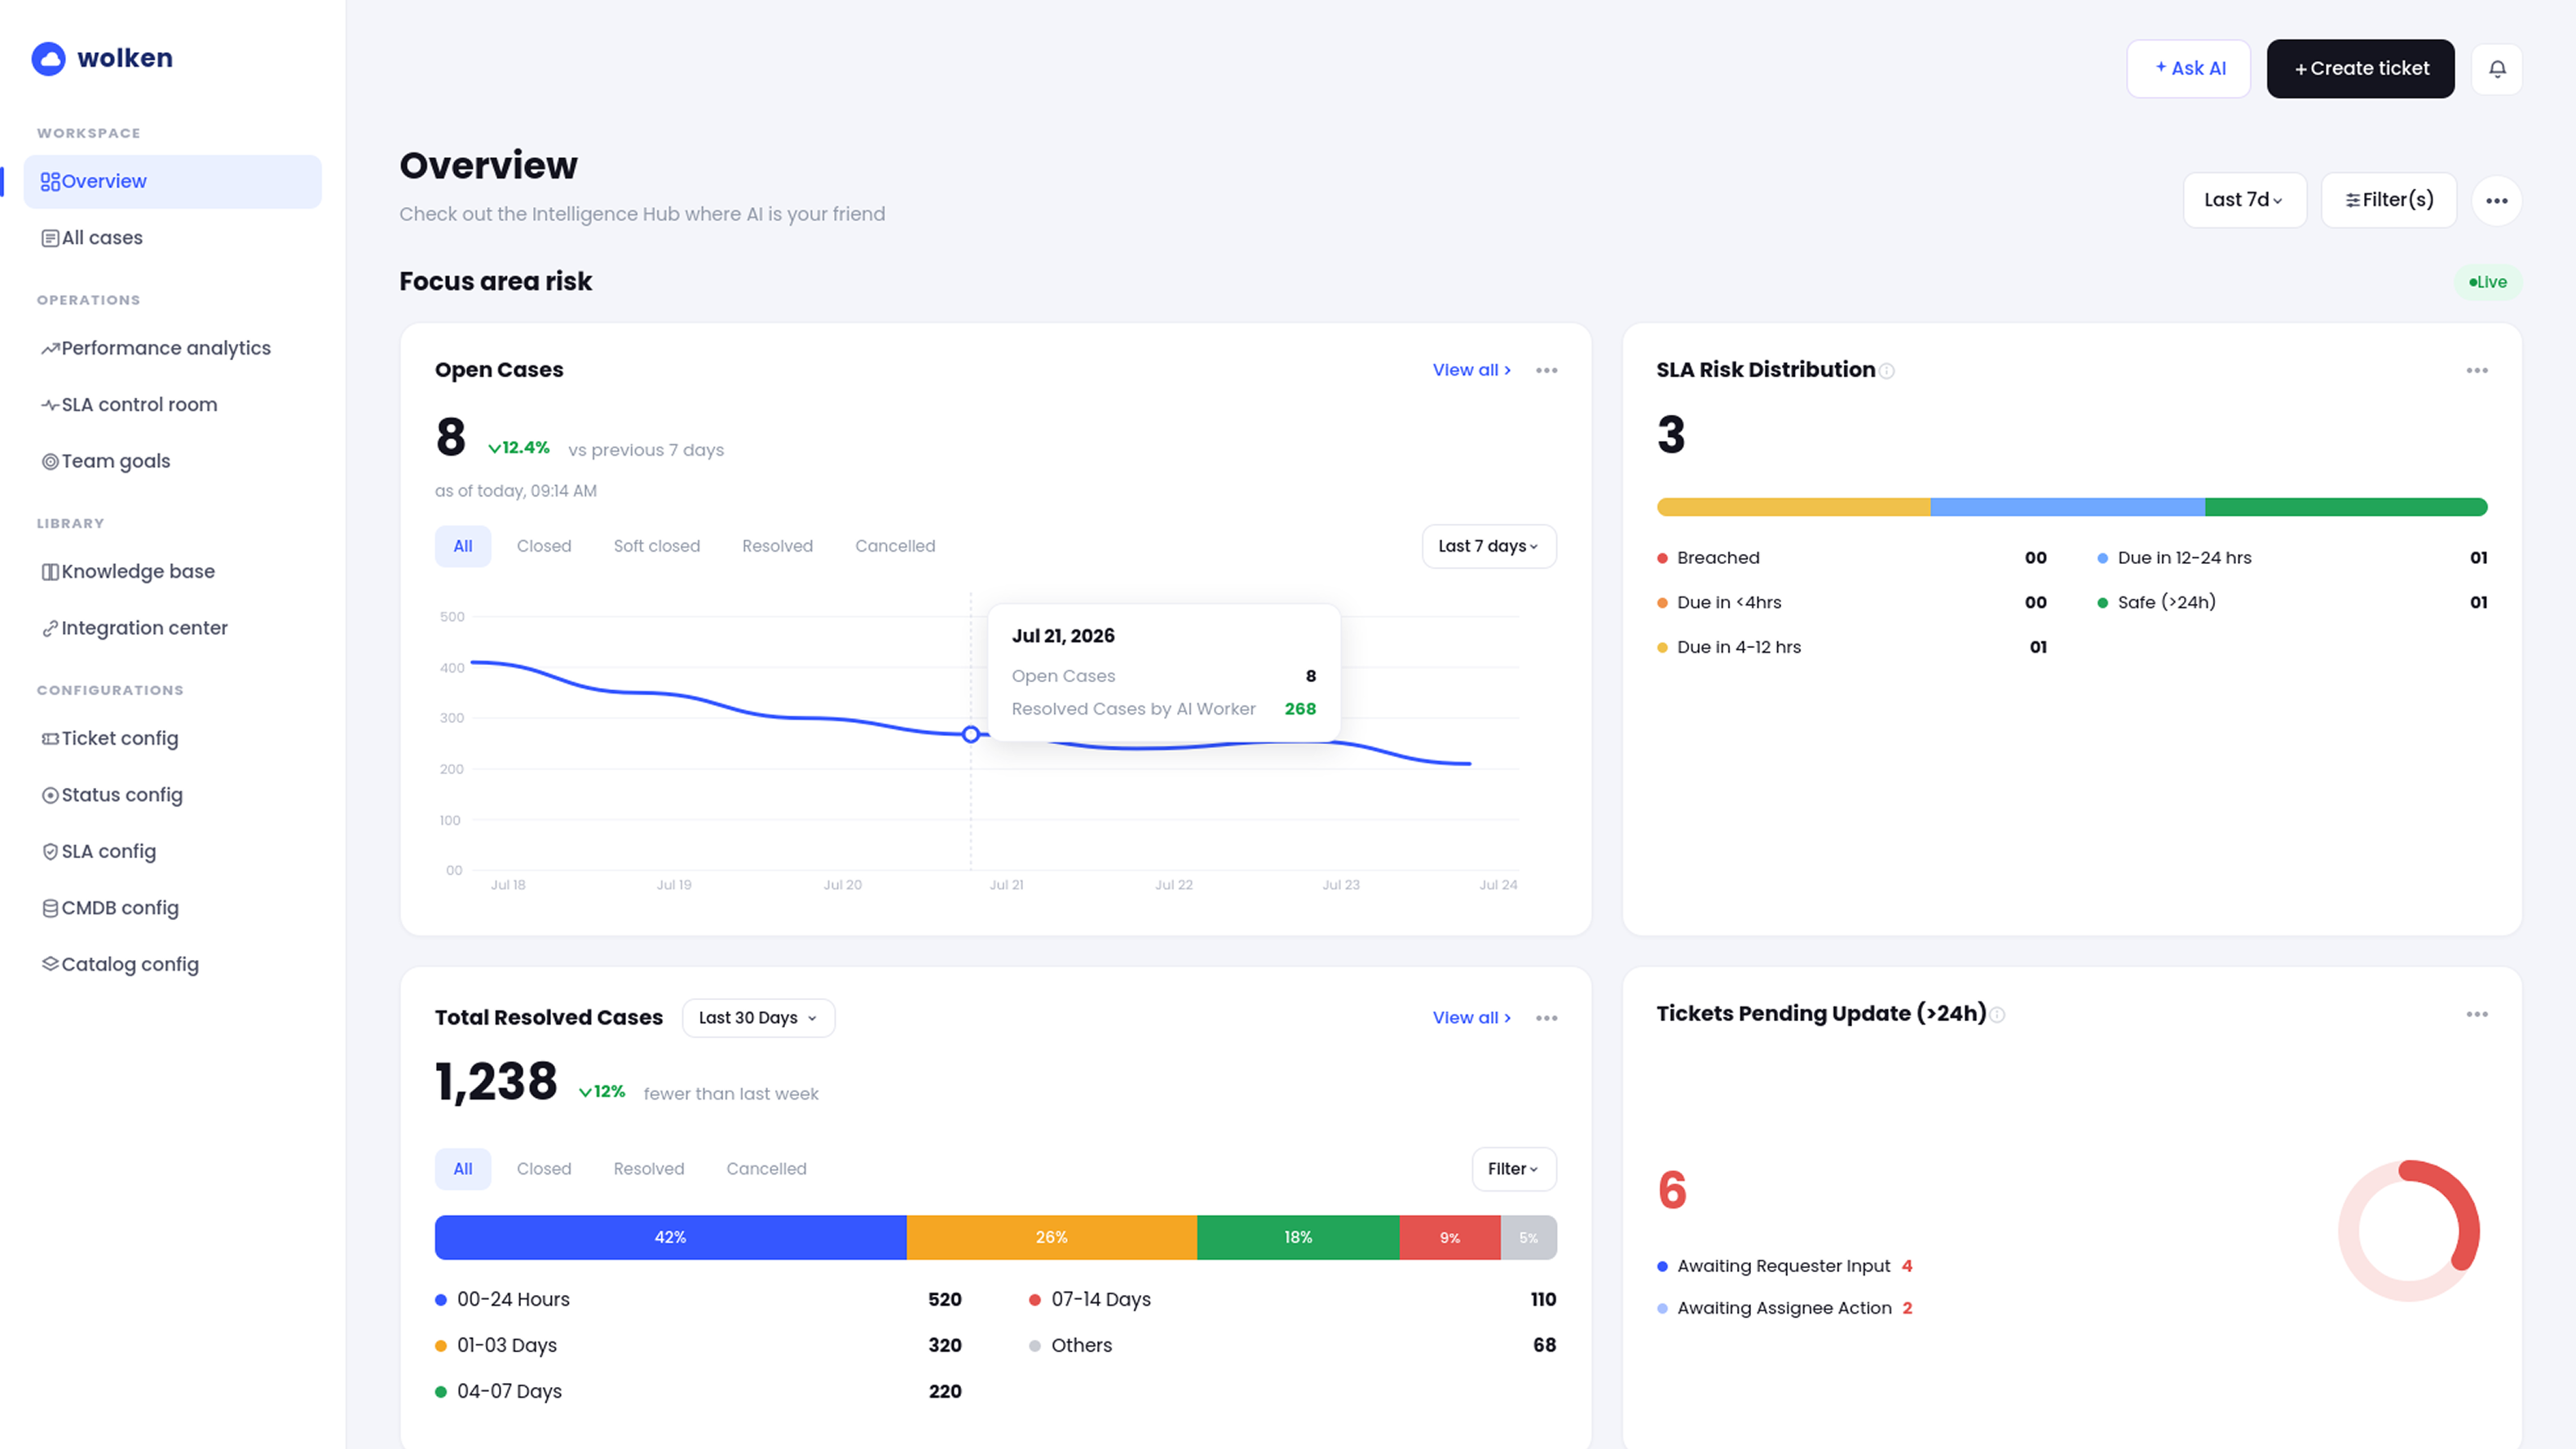Expand the Last 7 days chart dropdown

(1489, 546)
